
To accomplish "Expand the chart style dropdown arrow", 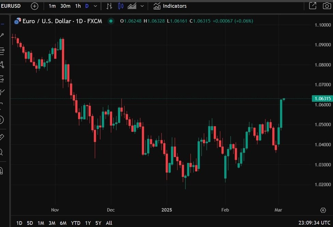I will (x=142, y=6).
